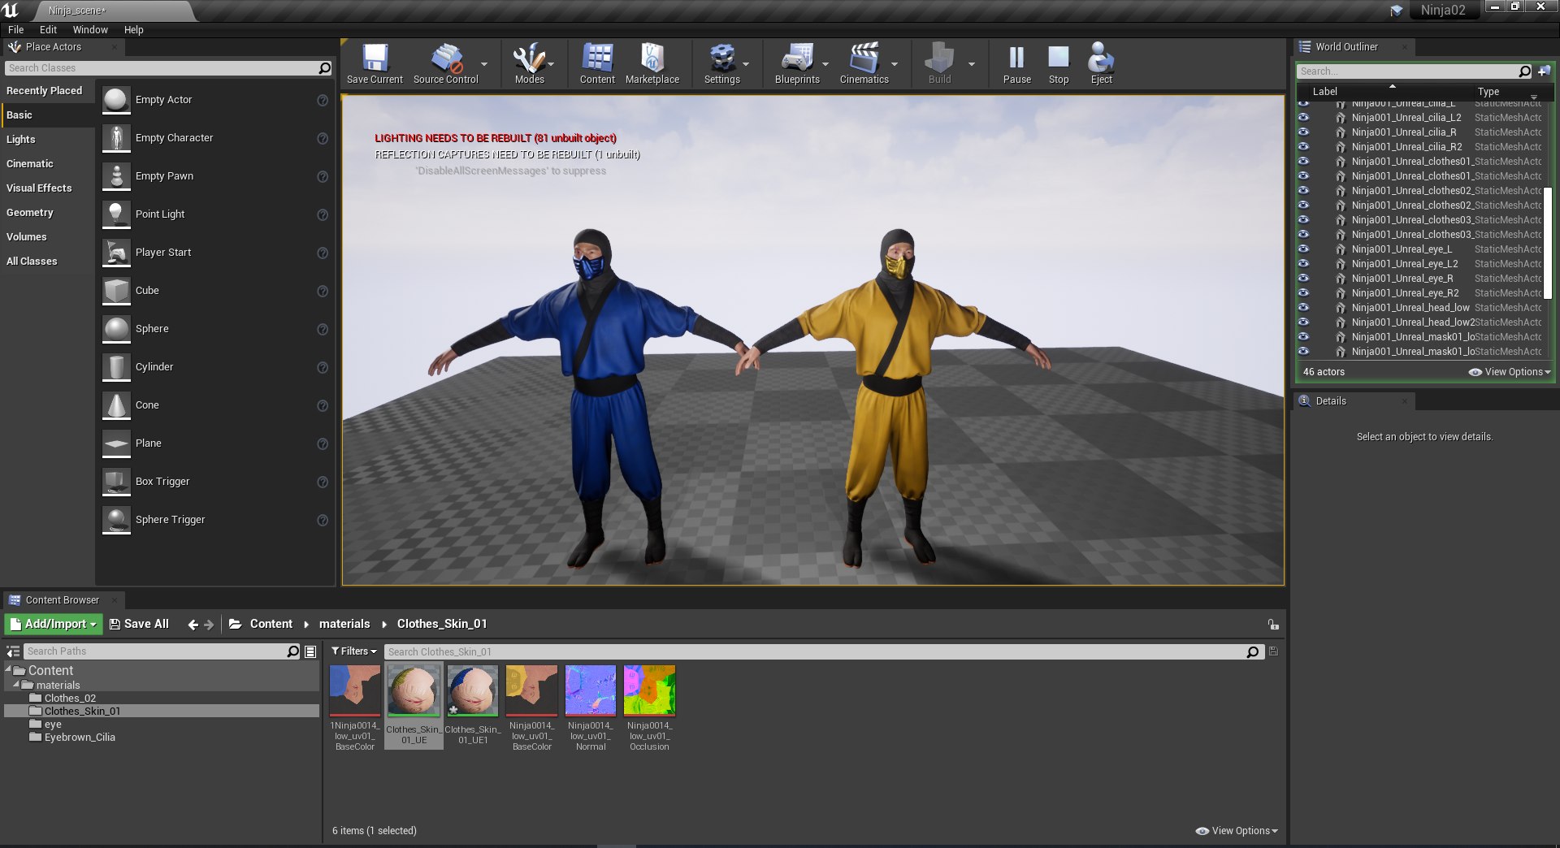The image size is (1560, 848).
Task: Select the Eyebrown_Cilia folder in the tree
Action: click(x=80, y=738)
